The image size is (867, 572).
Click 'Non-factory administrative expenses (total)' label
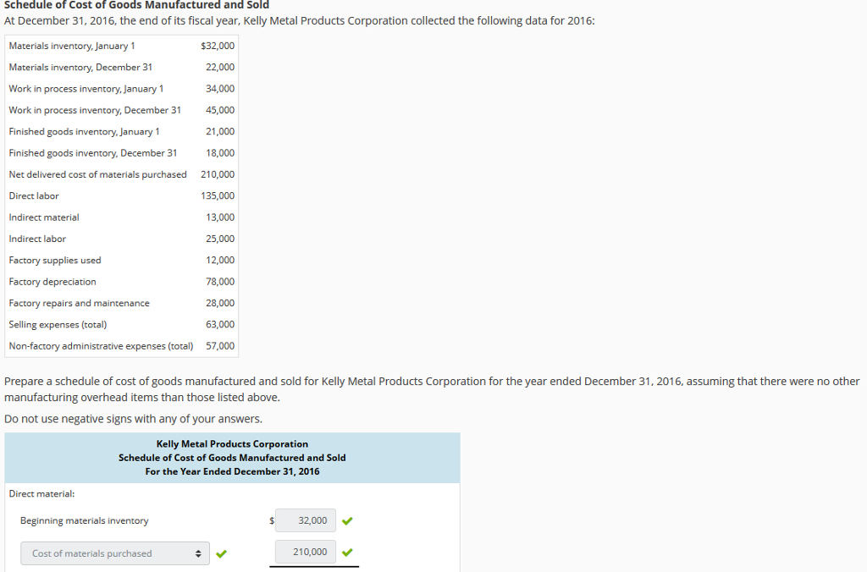[x=102, y=347]
